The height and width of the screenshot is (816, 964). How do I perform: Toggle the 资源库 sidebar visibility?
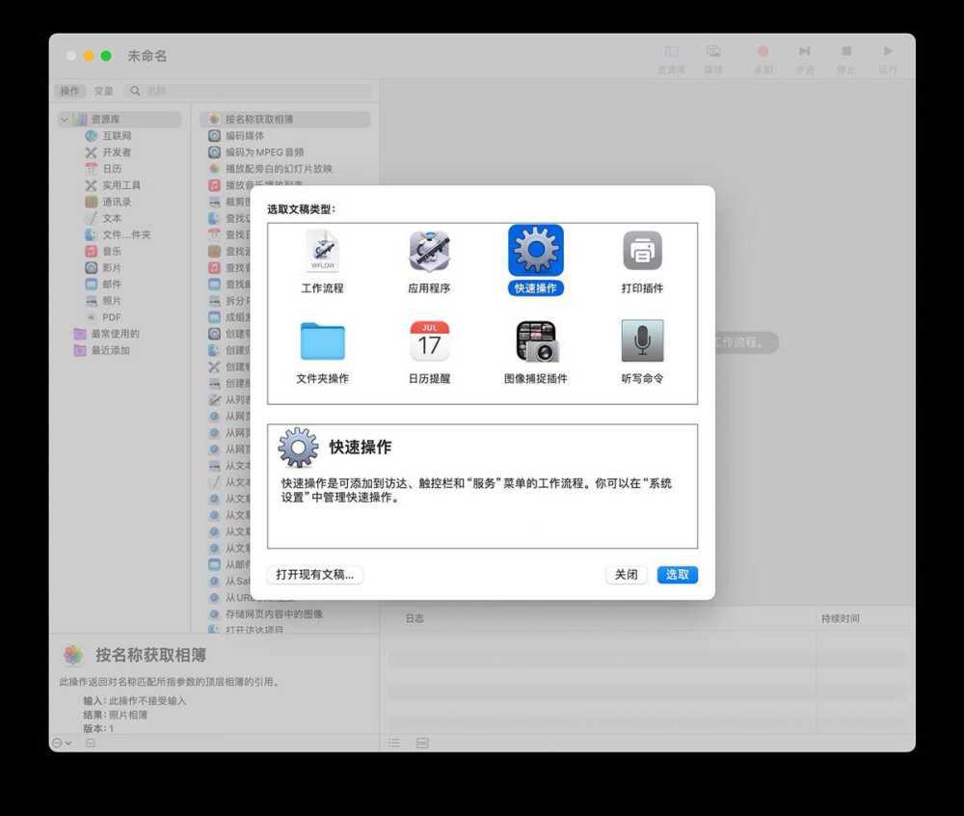pos(672,51)
